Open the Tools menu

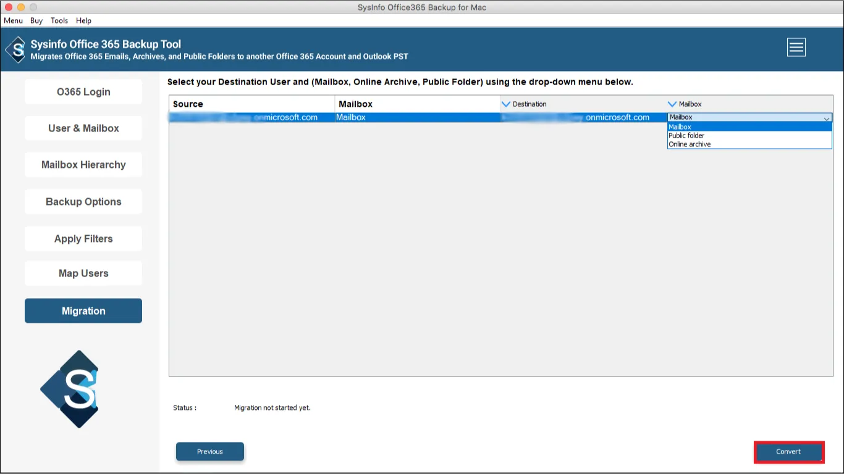(x=59, y=20)
